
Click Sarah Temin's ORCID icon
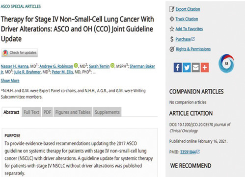click(x=112, y=65)
